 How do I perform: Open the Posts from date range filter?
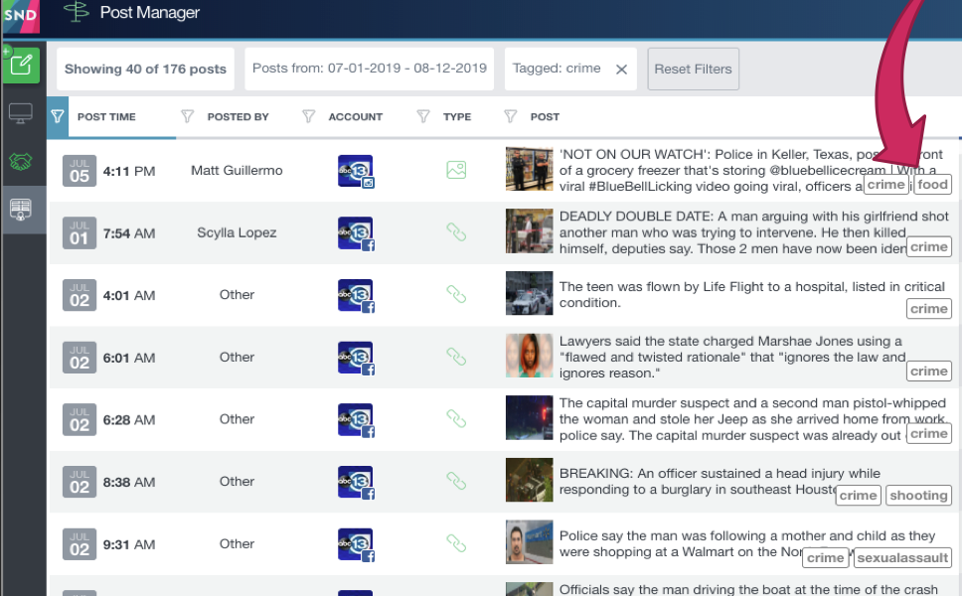370,69
